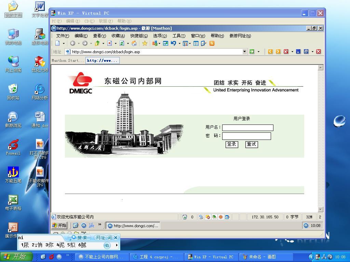The width and height of the screenshot is (350, 262).
Task: Open the home page house icon
Action: pos(134,43)
